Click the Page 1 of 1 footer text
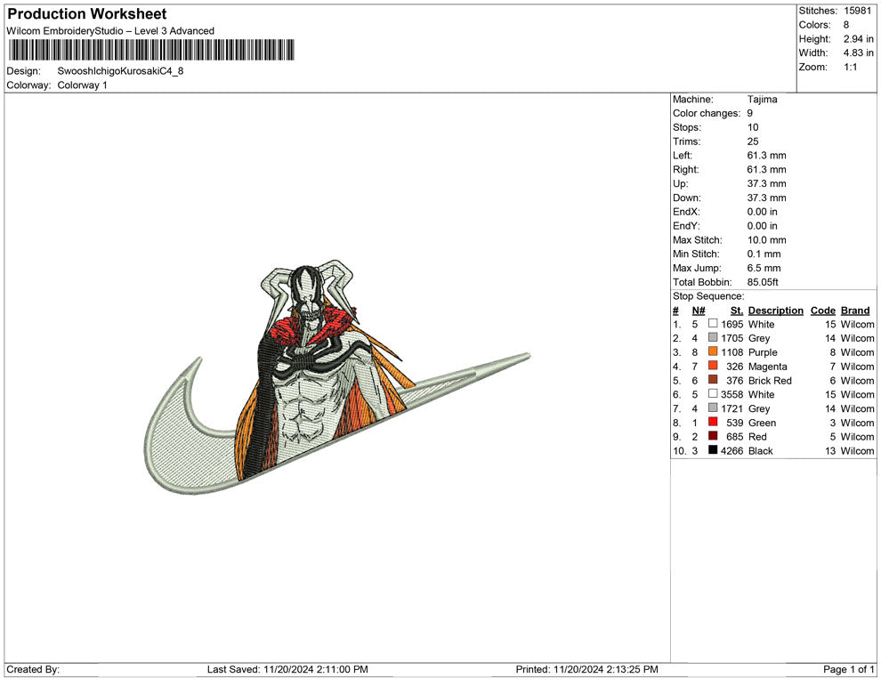Image resolution: width=881 pixels, height=678 pixels. [x=849, y=669]
